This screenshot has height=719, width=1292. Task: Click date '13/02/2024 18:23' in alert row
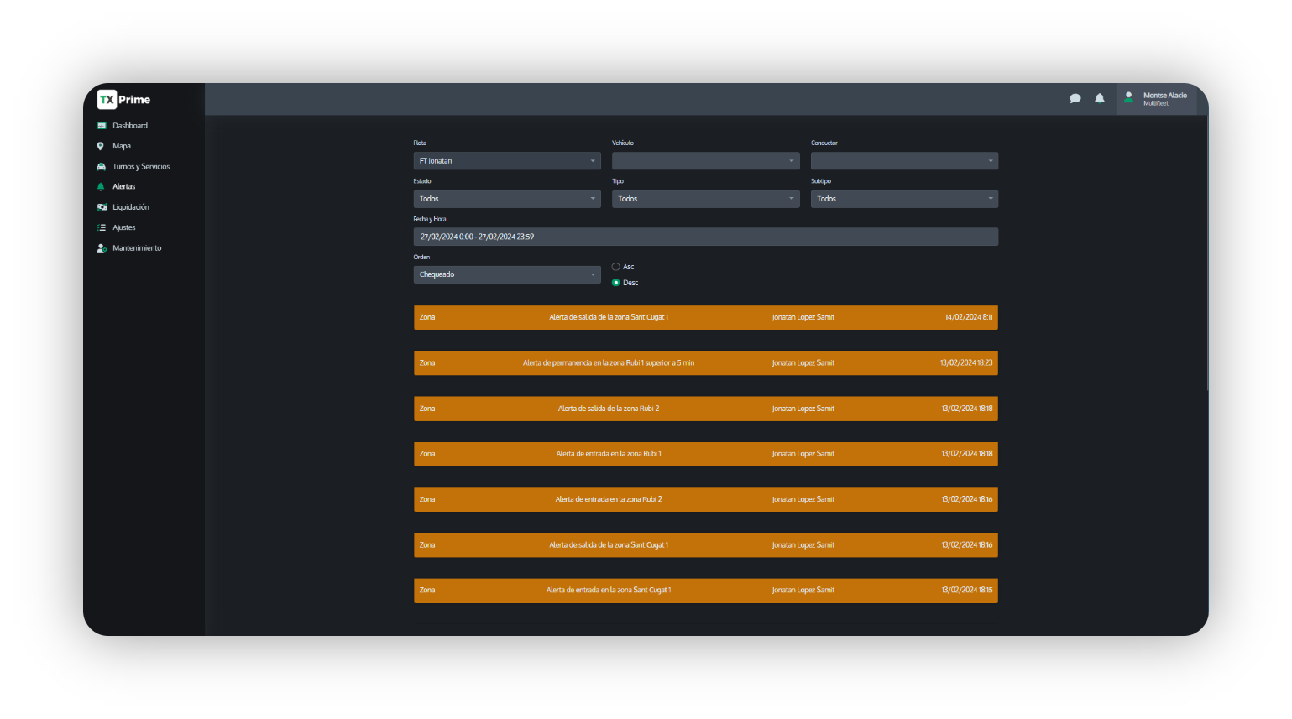(966, 363)
